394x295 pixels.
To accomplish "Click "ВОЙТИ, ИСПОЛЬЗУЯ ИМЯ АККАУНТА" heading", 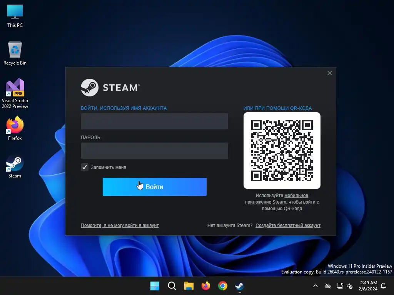I will pos(124,108).
